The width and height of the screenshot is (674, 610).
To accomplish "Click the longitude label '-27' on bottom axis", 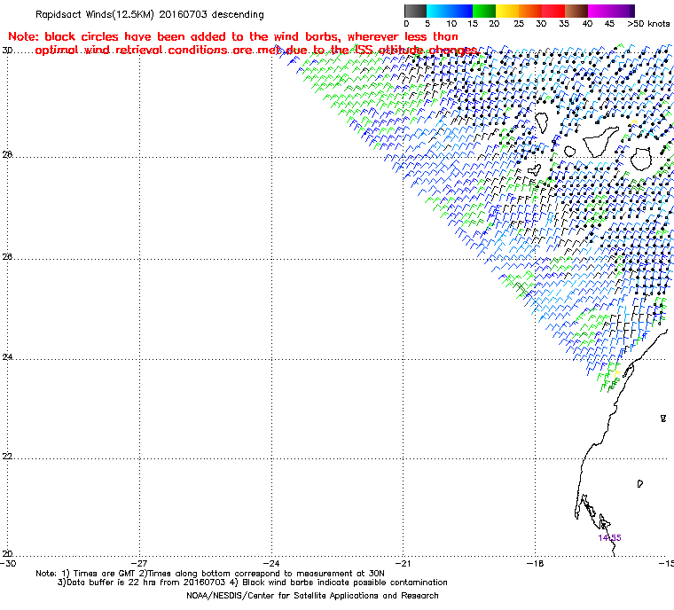I will [139, 563].
